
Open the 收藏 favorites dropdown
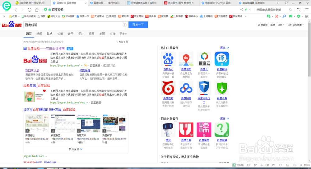click(14, 16)
